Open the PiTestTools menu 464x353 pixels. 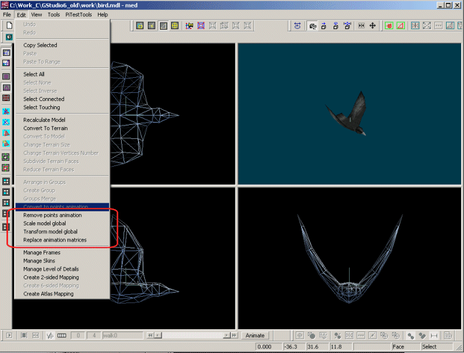[78, 15]
